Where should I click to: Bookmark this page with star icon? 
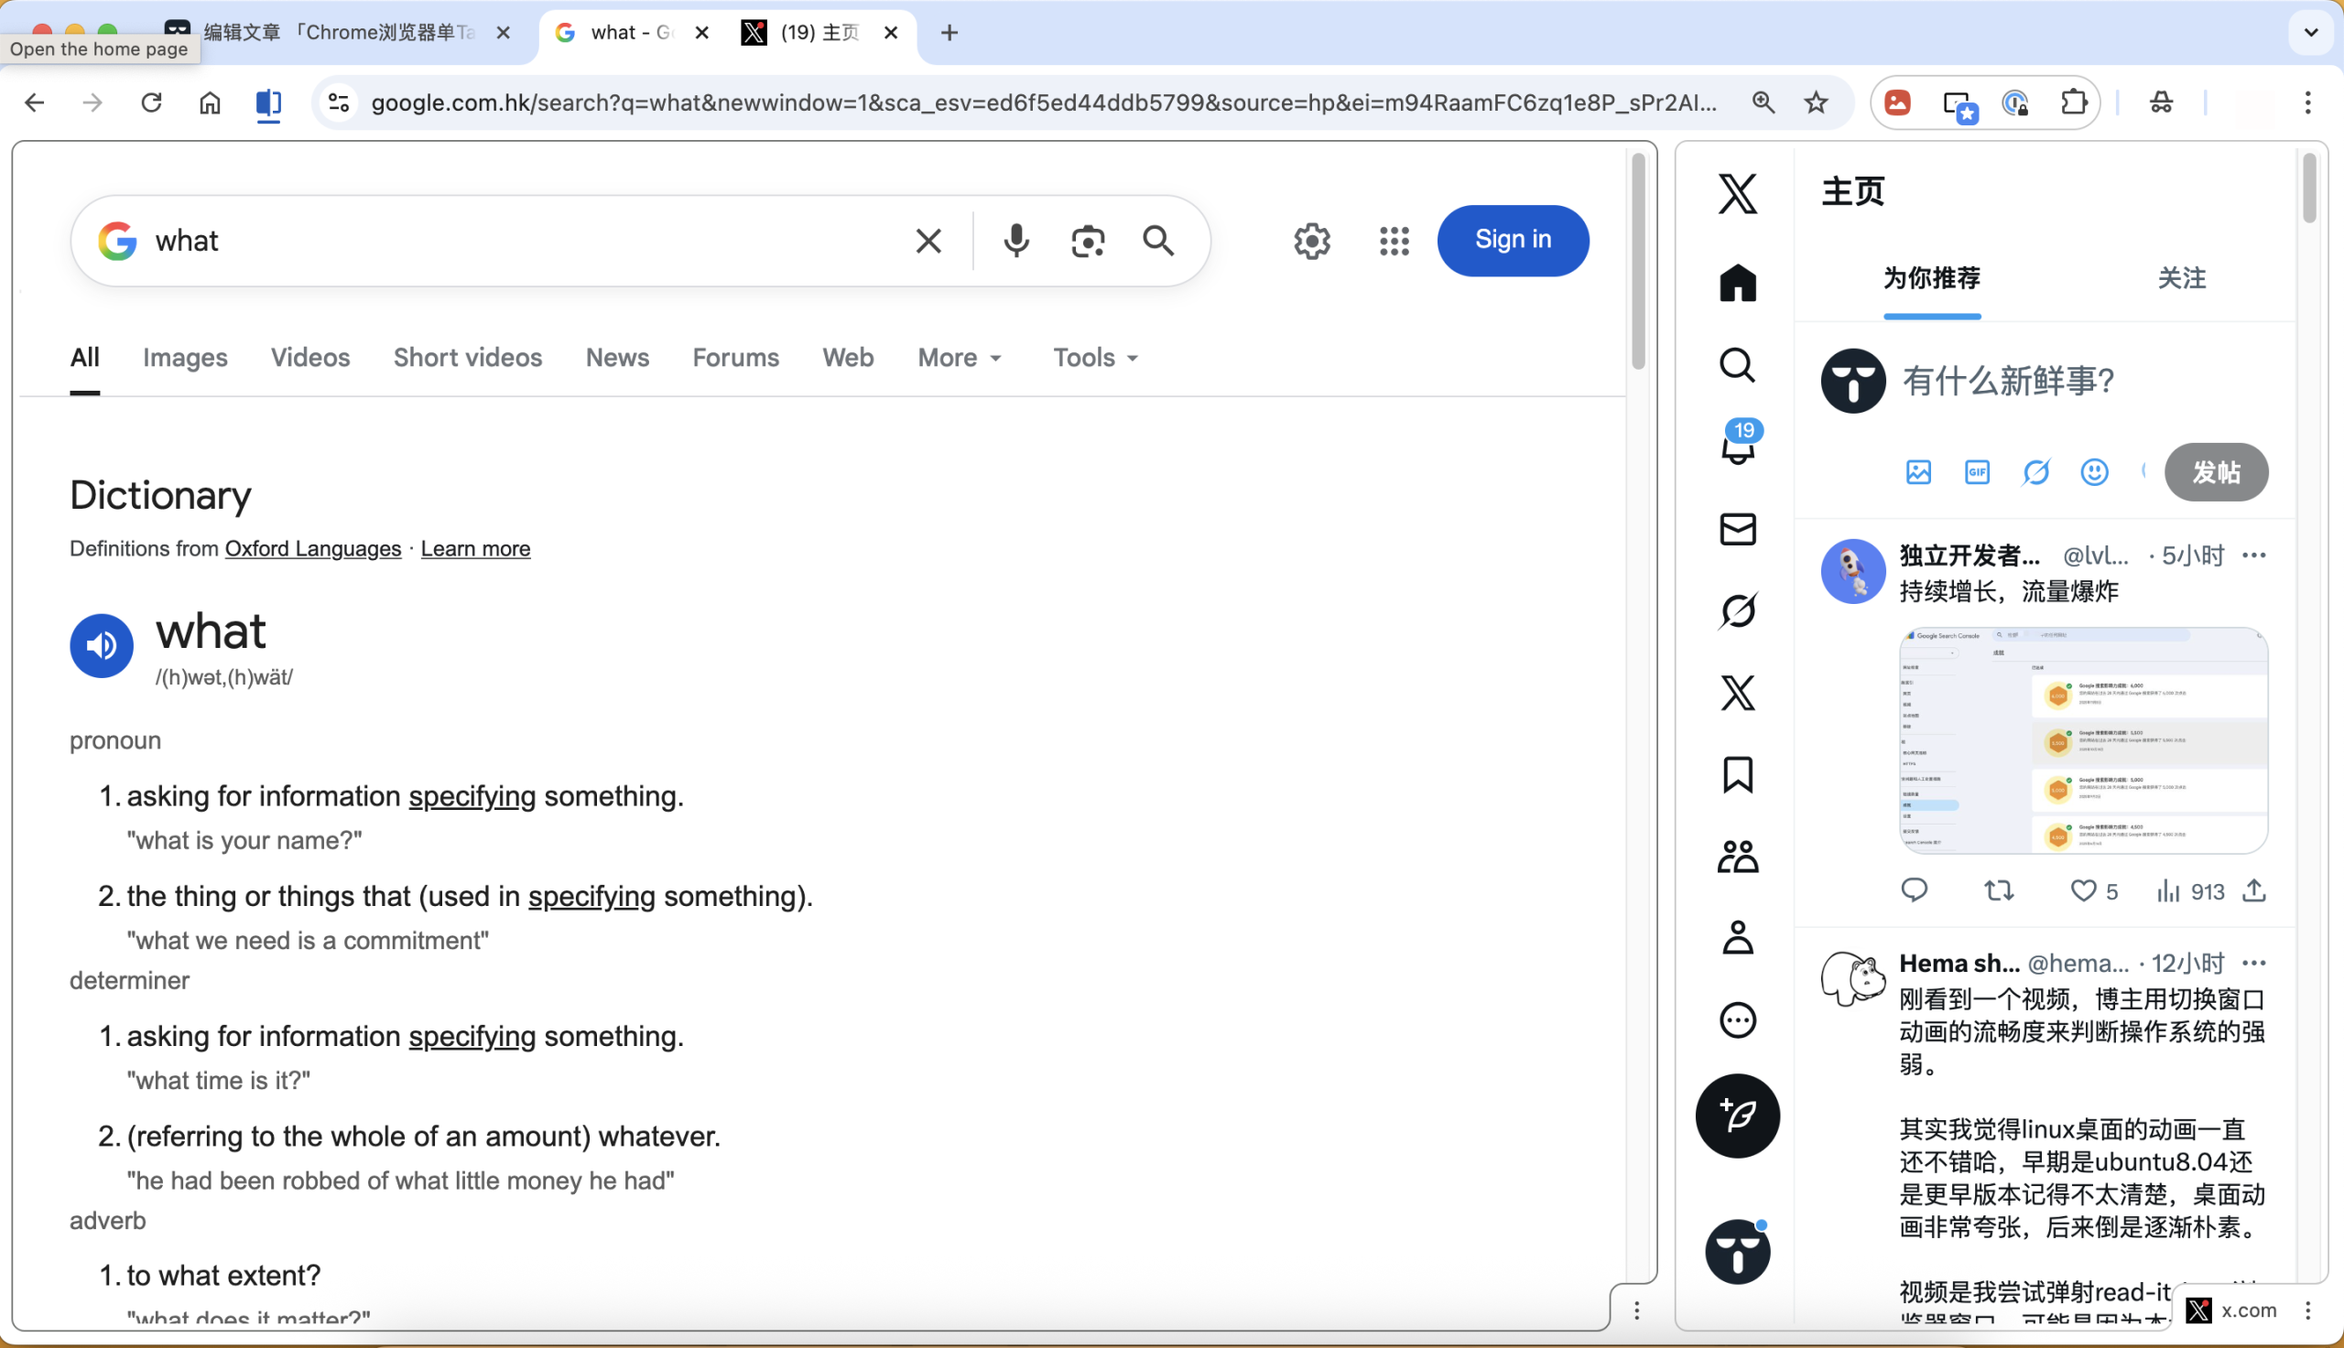point(1816,102)
